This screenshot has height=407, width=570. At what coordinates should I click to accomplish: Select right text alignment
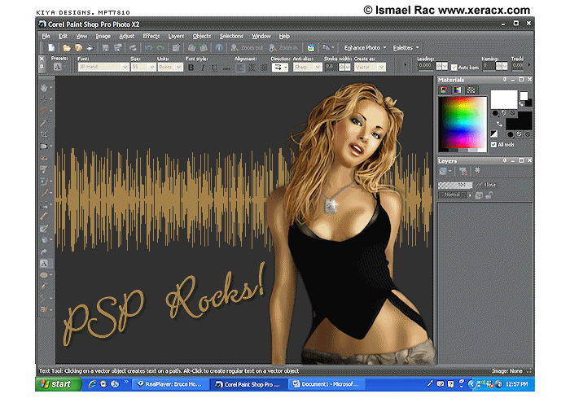(264, 68)
